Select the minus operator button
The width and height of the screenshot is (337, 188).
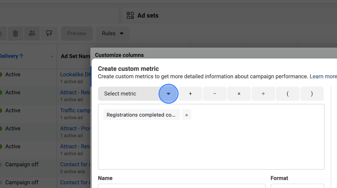[215, 93]
